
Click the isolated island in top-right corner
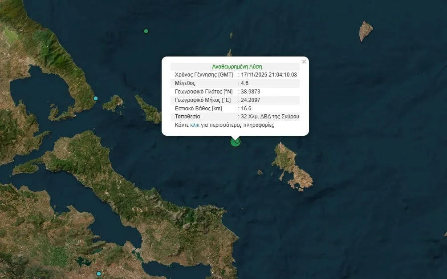(x=366, y=31)
